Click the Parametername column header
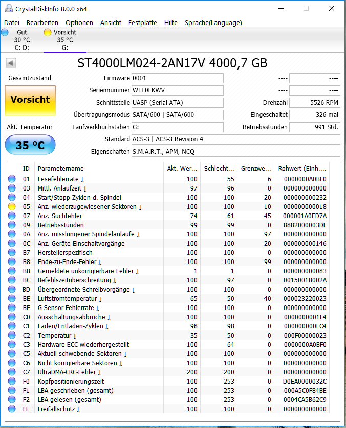 [x=99, y=169]
